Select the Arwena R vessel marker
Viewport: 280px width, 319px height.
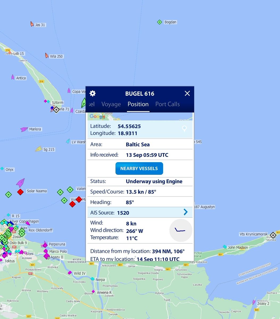(93, 292)
